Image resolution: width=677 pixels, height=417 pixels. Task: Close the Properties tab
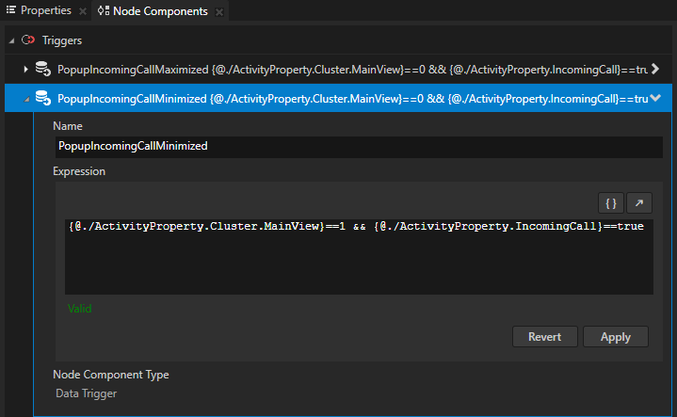pyautogui.click(x=83, y=11)
